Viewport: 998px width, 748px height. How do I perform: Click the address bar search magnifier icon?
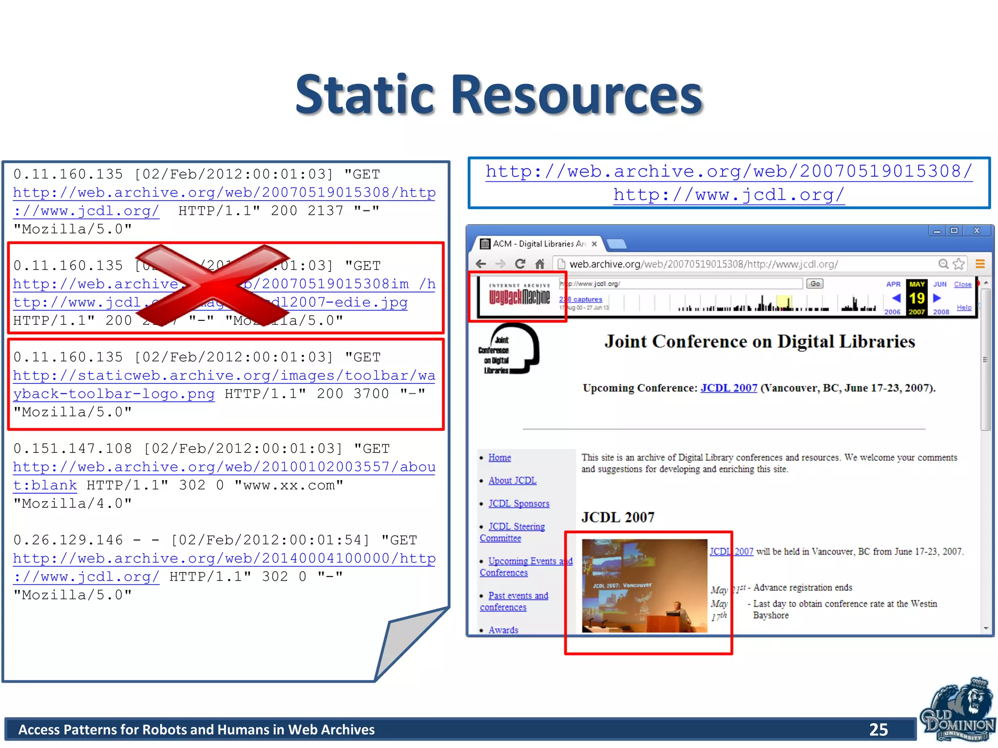tap(943, 264)
